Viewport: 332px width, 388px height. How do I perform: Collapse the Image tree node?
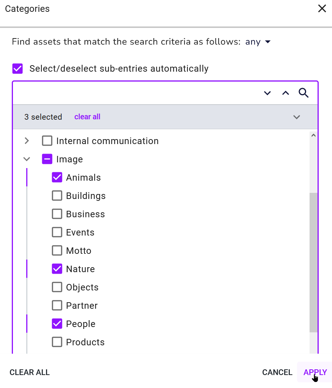coord(27,159)
